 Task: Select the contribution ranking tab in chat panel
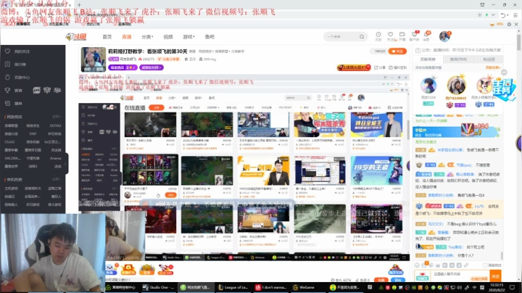tap(428, 59)
